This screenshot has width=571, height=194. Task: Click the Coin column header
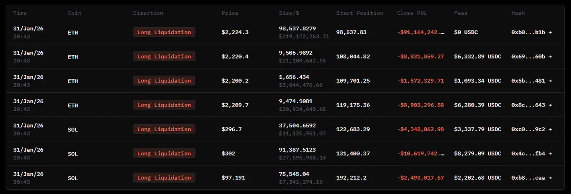[x=75, y=13]
